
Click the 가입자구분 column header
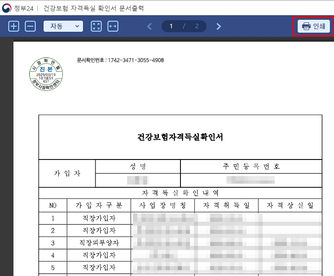(99, 205)
